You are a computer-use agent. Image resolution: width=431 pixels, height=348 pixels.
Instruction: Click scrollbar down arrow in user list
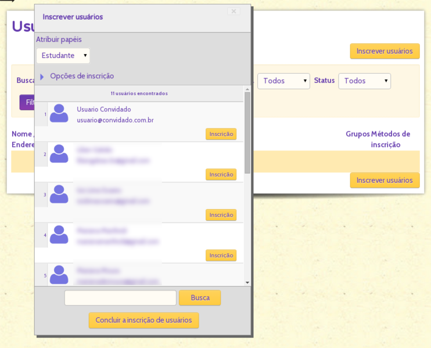(x=247, y=282)
